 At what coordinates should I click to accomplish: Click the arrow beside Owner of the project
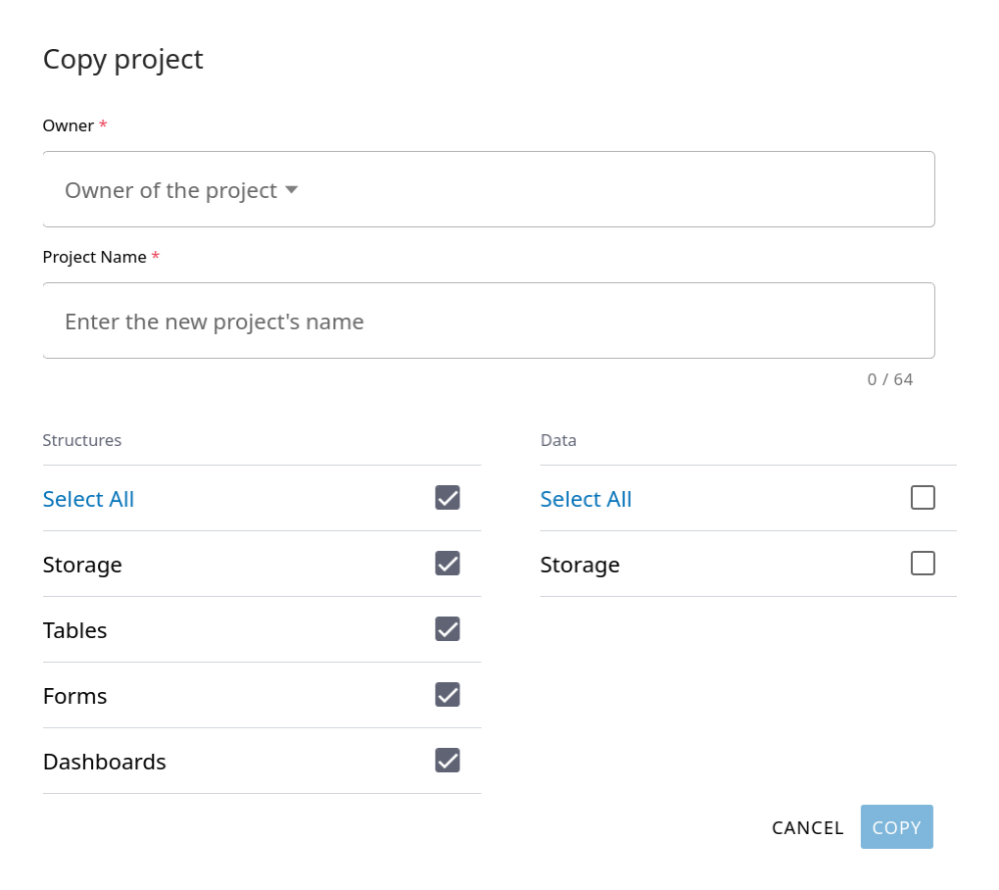[x=291, y=190]
